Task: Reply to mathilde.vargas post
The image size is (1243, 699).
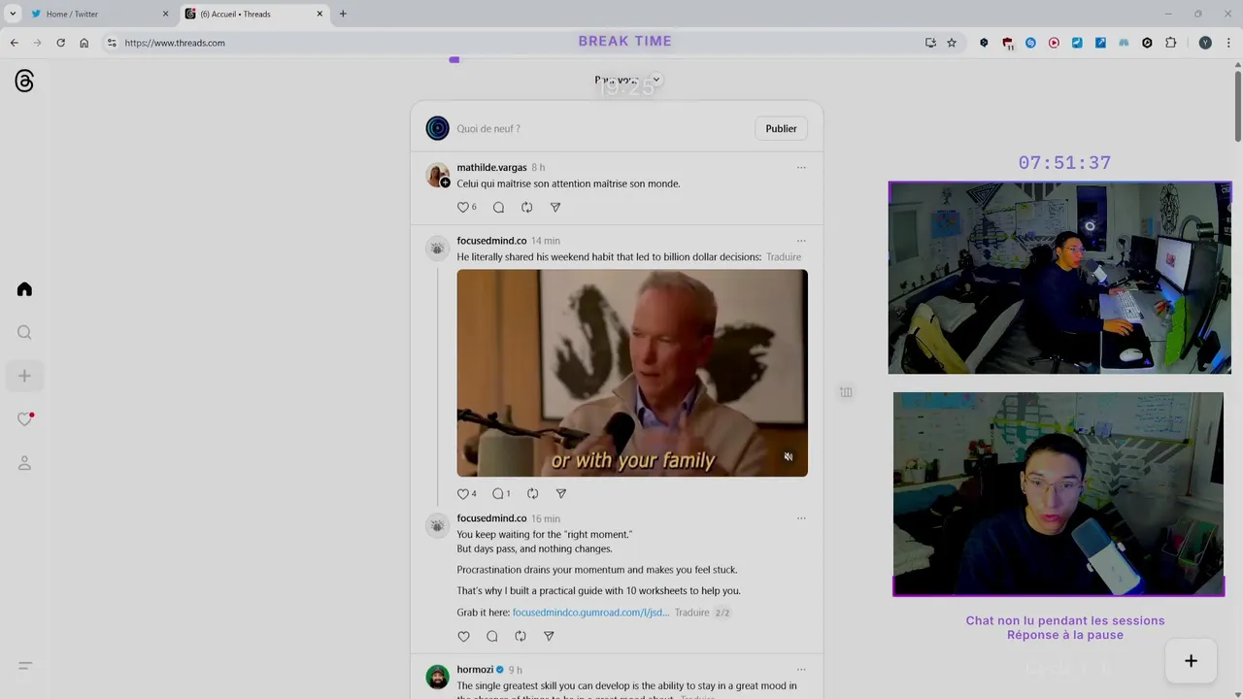Action: [x=498, y=207]
